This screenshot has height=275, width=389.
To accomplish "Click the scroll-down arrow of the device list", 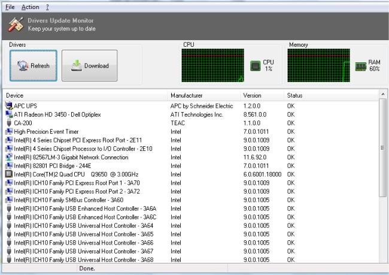I will click(383, 260).
